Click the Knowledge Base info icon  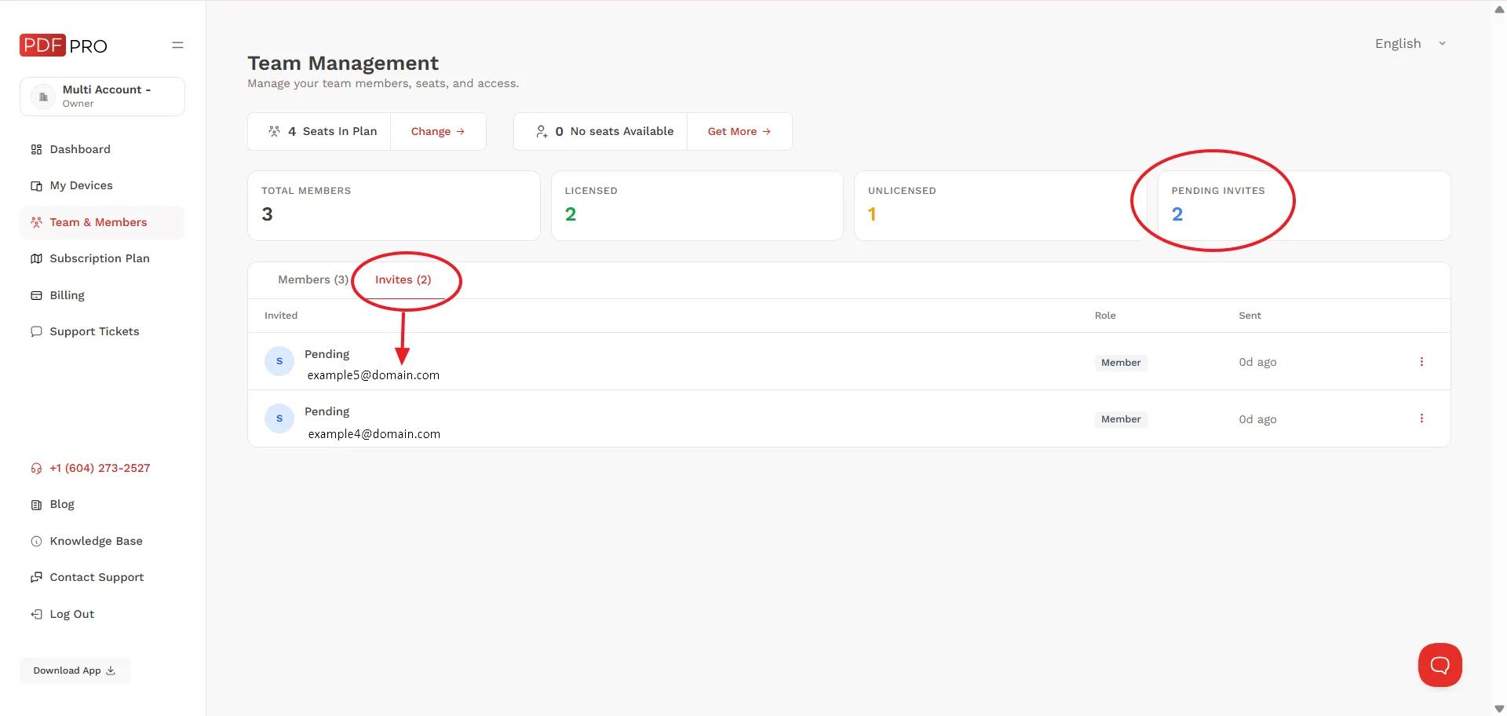(36, 541)
